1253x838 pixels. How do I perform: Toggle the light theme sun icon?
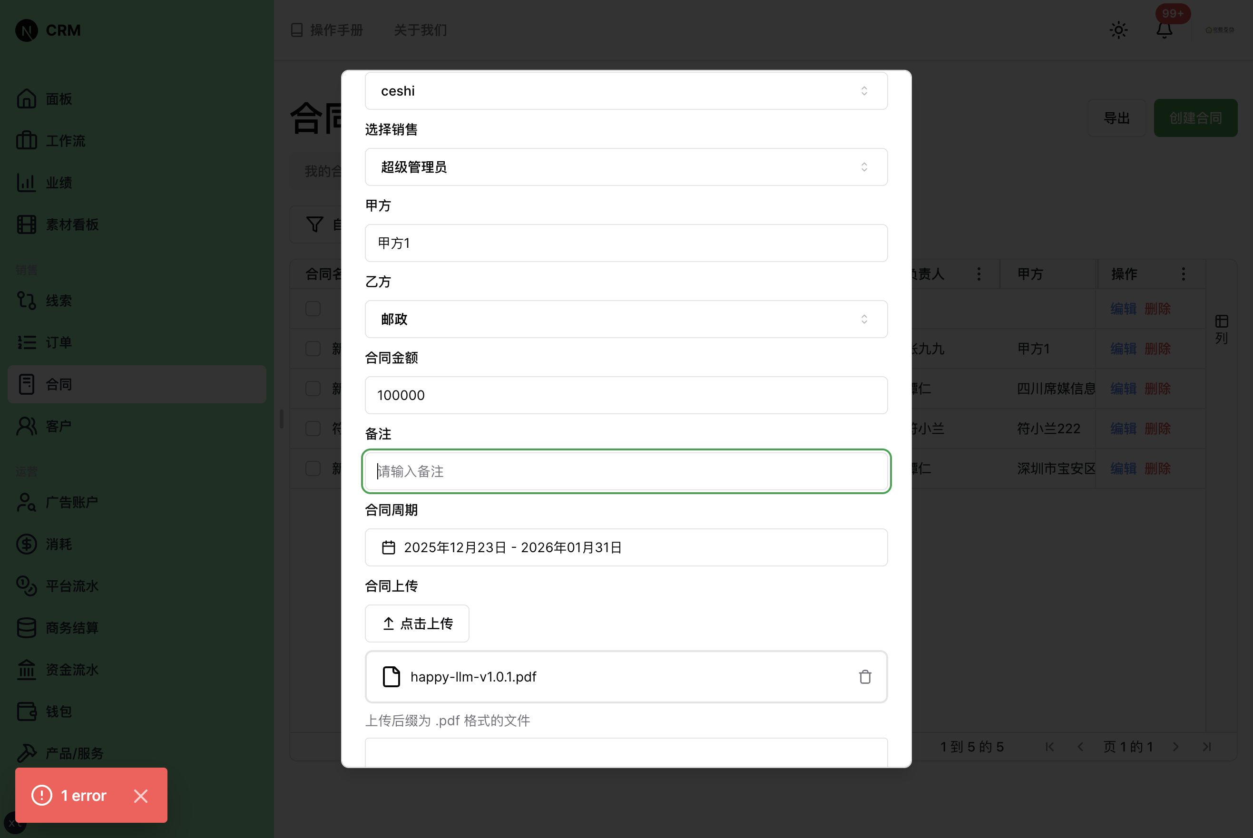tap(1118, 30)
